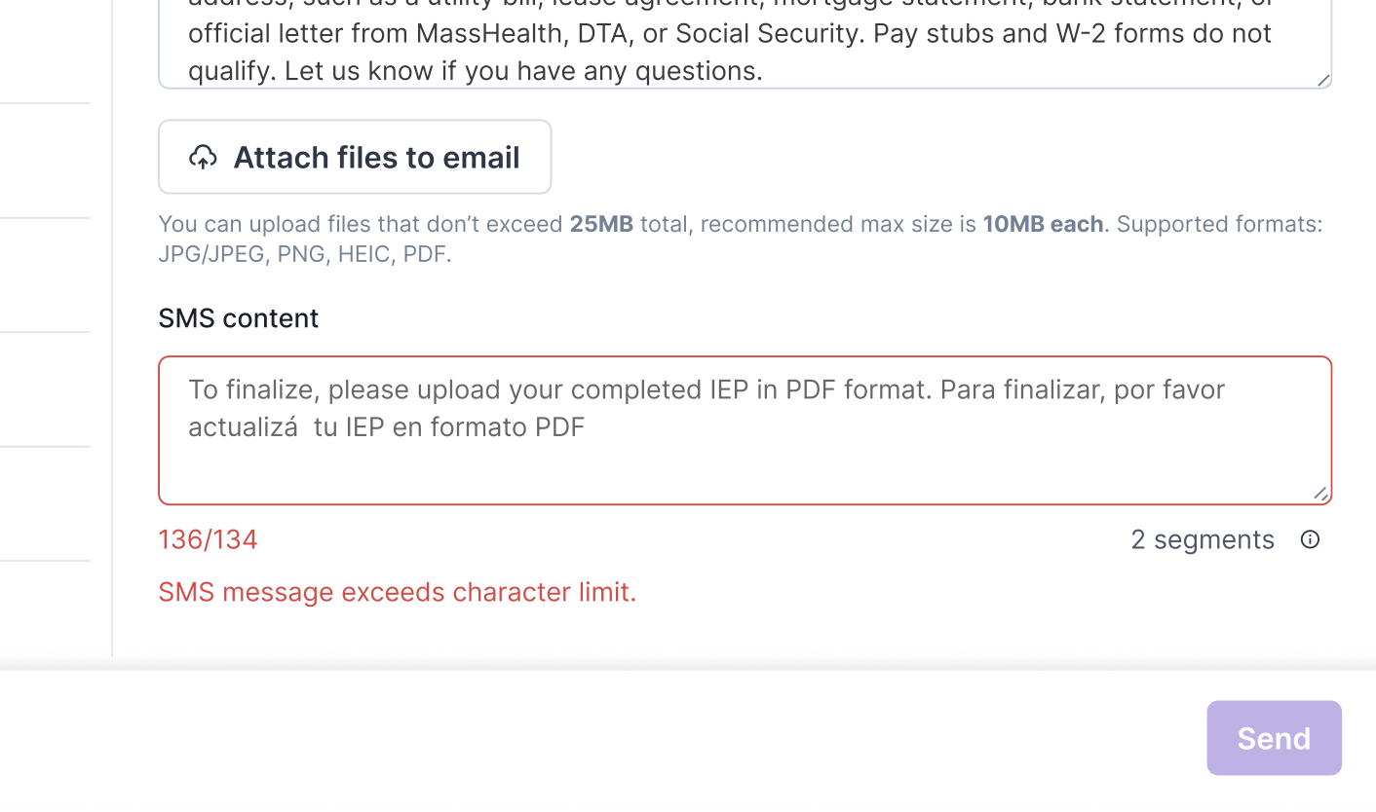Click the bold 25MB upload limit text
Image resolution: width=1376 pixels, height=812 pixels.
pyautogui.click(x=601, y=224)
